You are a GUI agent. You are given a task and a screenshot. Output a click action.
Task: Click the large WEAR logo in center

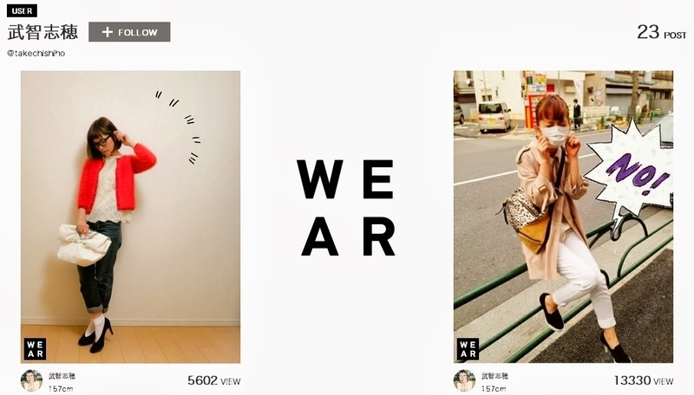coord(345,208)
